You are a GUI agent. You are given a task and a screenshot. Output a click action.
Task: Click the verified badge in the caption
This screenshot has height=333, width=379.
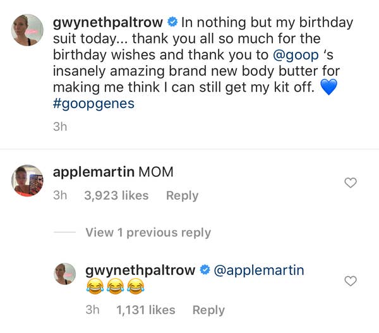172,23
